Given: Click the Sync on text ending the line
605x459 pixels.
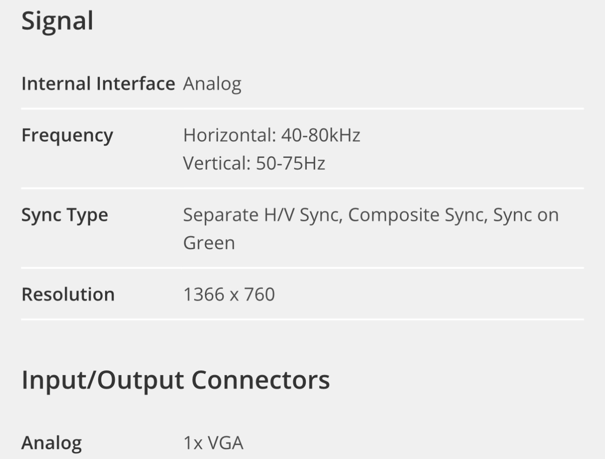Looking at the screenshot, I should [526, 215].
